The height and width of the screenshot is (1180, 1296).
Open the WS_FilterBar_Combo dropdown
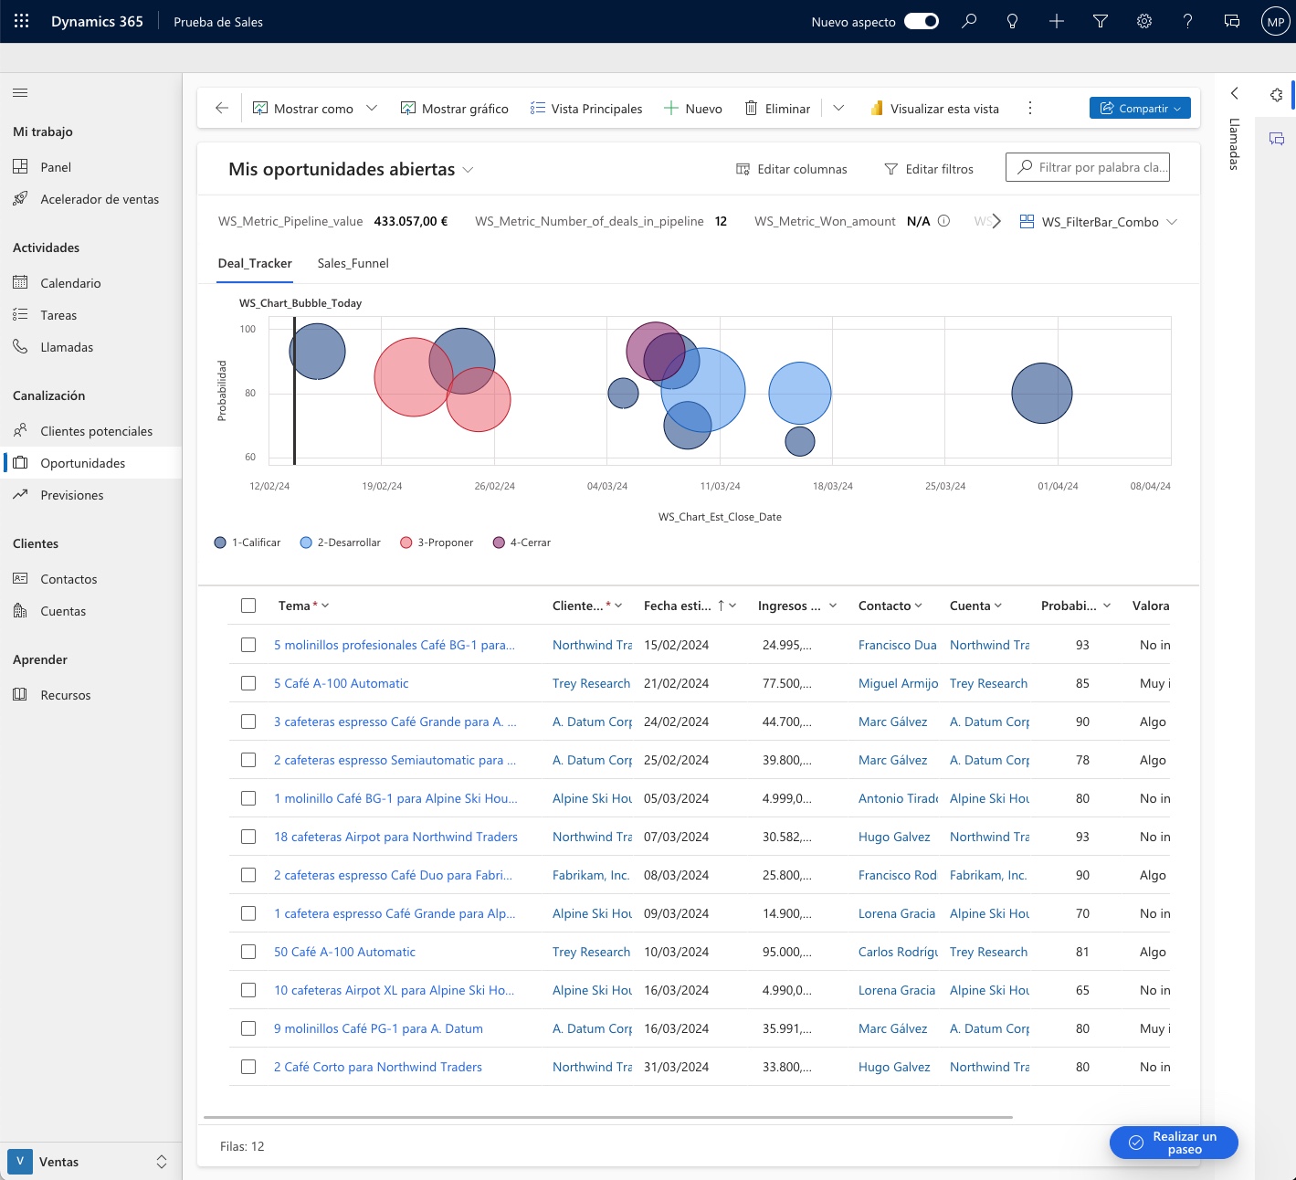pos(1099,222)
